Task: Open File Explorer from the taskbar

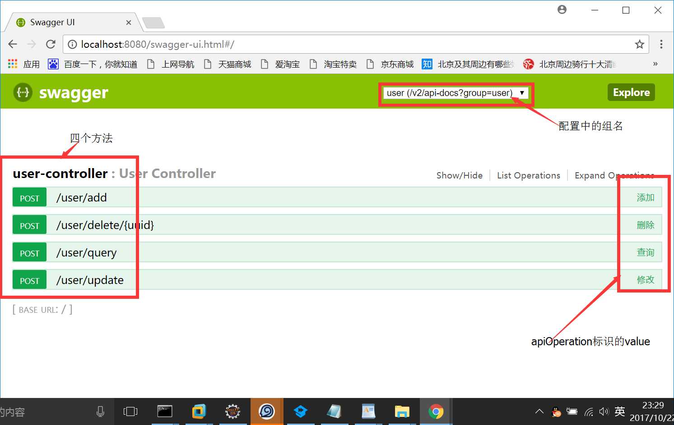Action: (402, 411)
